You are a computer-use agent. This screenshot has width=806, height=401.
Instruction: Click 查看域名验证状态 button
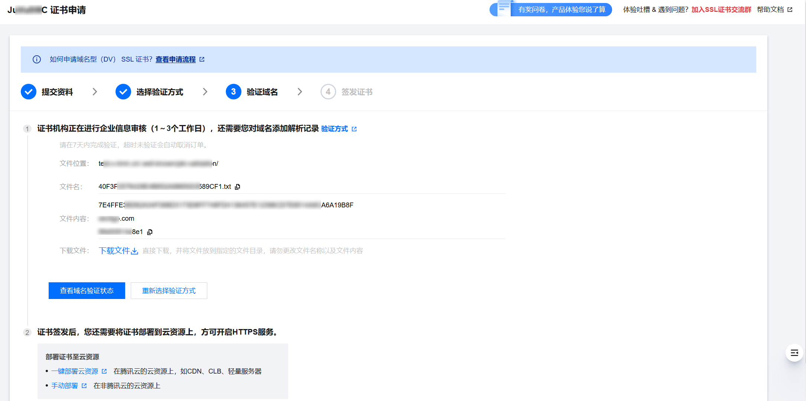(87, 290)
